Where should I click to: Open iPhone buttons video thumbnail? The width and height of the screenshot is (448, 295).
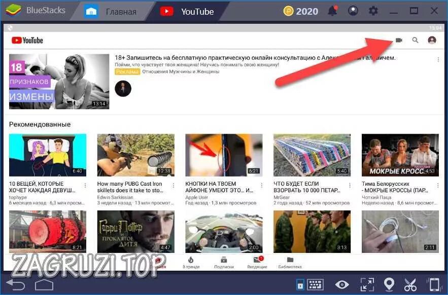tap(224, 155)
